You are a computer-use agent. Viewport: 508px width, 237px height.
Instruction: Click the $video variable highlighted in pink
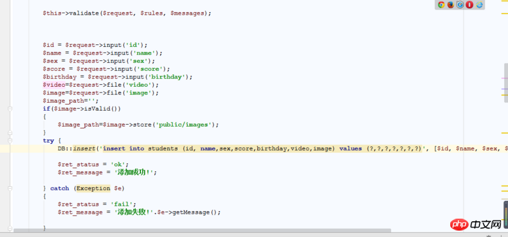(x=54, y=85)
